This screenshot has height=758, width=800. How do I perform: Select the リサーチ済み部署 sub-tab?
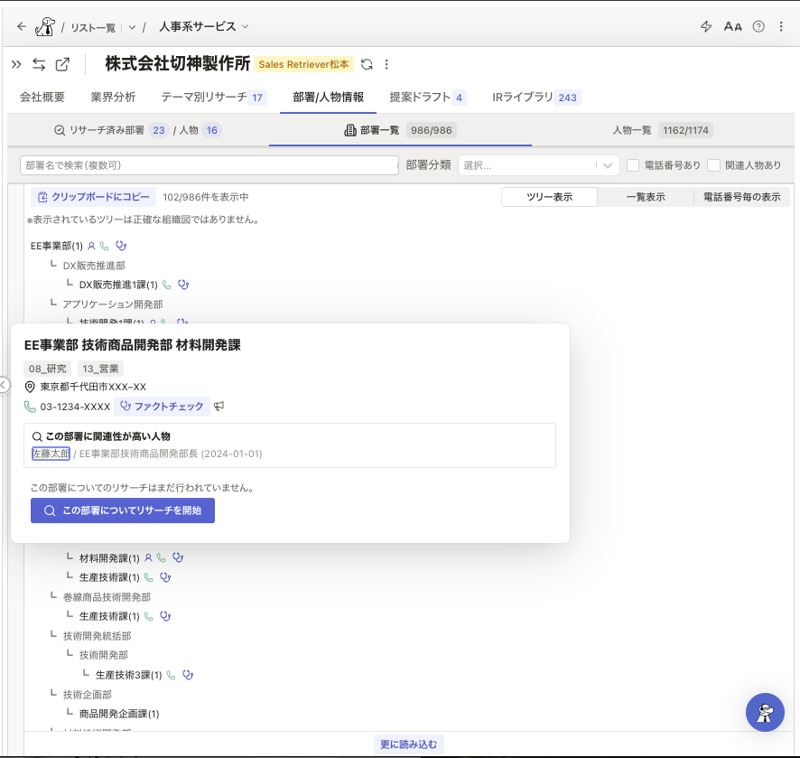click(138, 130)
